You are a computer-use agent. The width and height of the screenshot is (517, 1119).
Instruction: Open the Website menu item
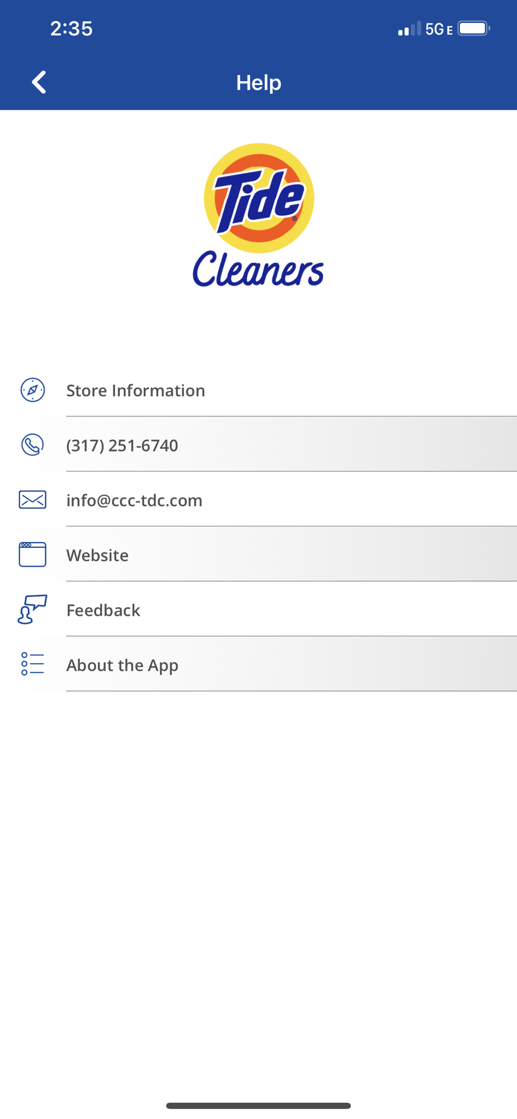tap(97, 555)
